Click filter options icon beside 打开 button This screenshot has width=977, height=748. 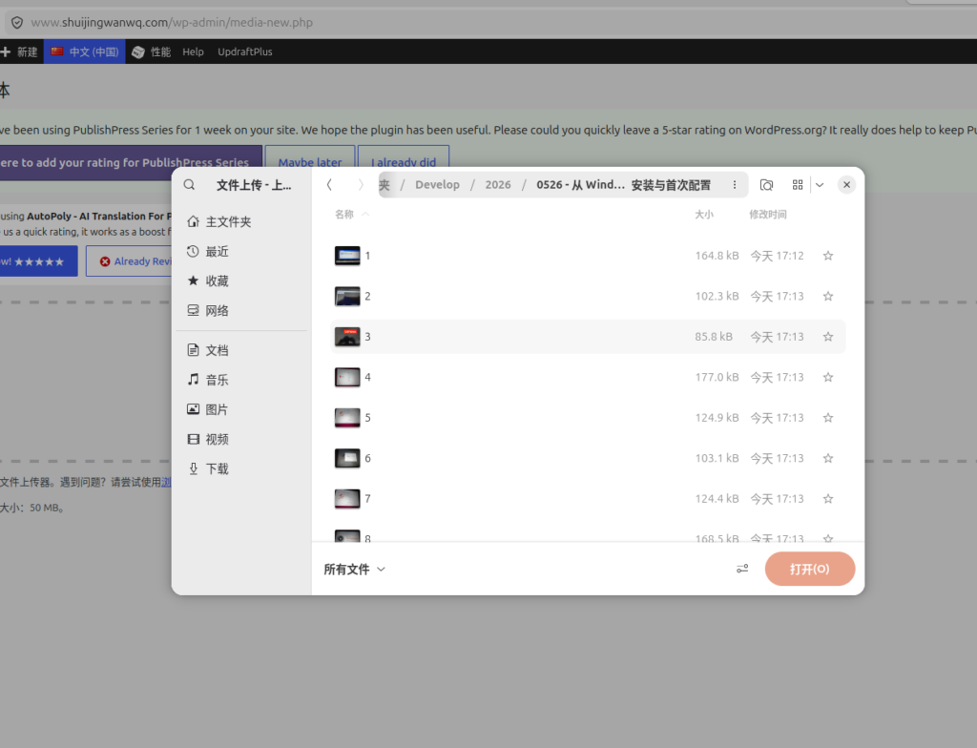click(742, 569)
